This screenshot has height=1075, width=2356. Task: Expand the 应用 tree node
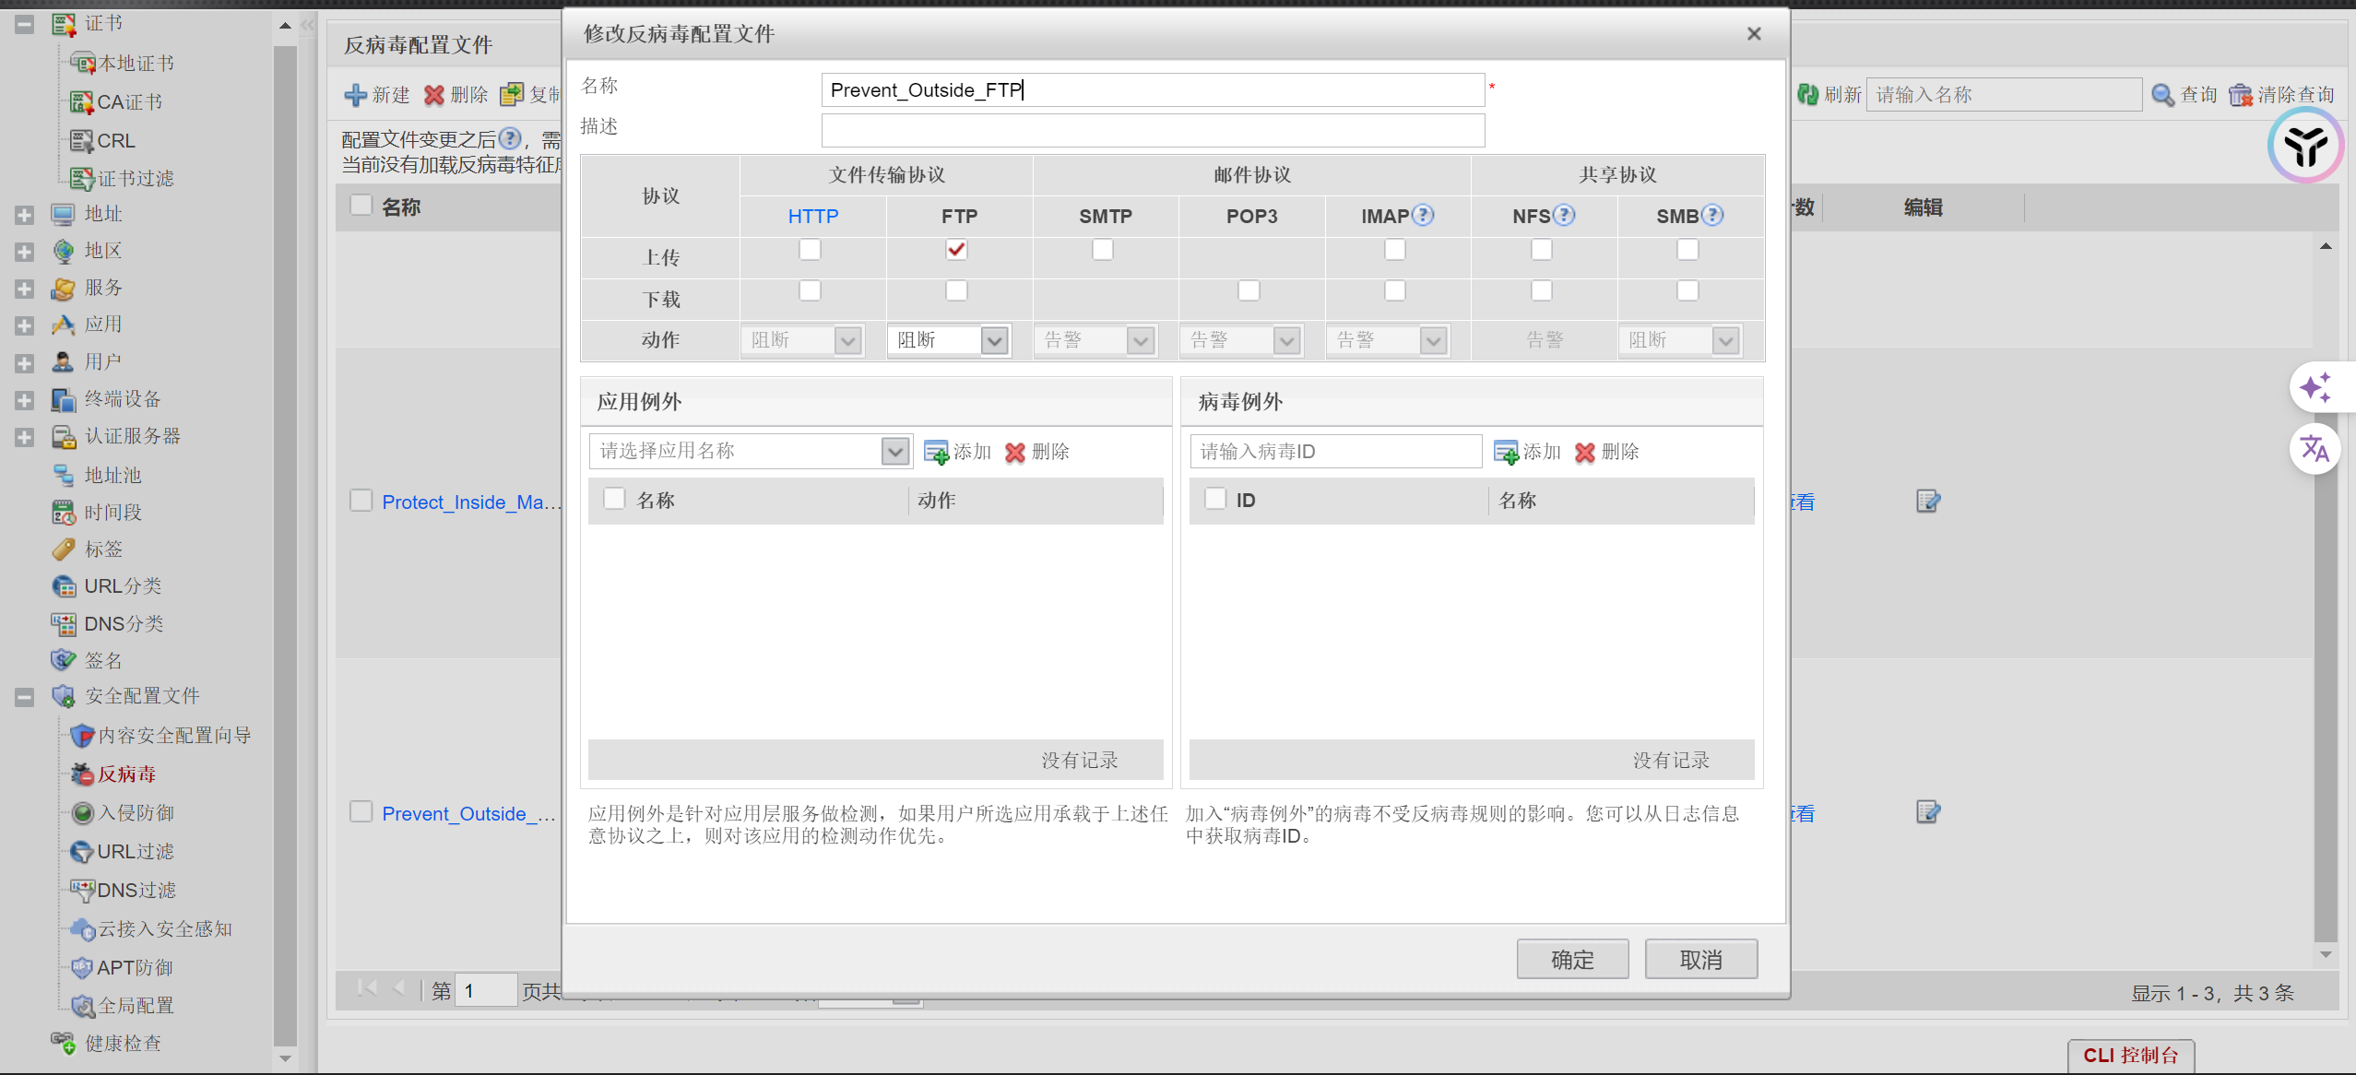24,325
